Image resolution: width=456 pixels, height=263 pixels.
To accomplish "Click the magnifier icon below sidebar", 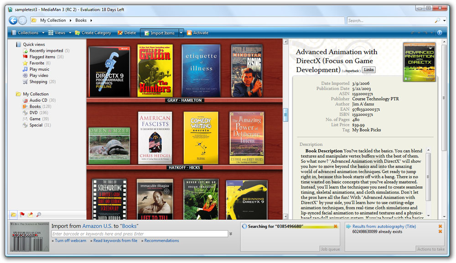I will 39,215.
